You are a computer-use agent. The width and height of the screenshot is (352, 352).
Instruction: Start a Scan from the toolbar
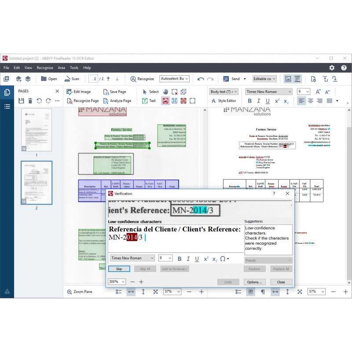pos(72,79)
